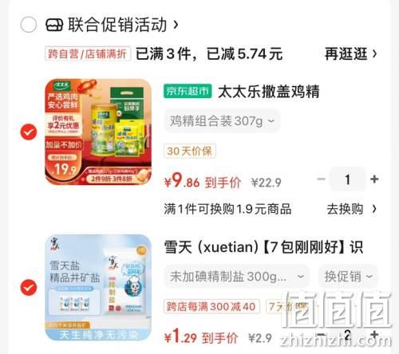Tap the 京东超市 green badge

tap(188, 91)
